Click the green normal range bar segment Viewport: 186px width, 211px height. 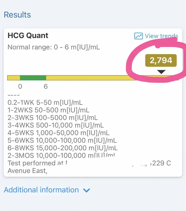[x=33, y=78]
